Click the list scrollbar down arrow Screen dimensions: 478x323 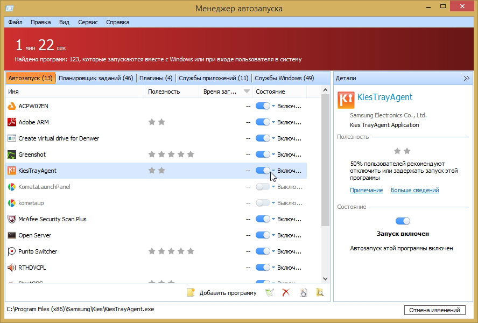[x=325, y=279]
